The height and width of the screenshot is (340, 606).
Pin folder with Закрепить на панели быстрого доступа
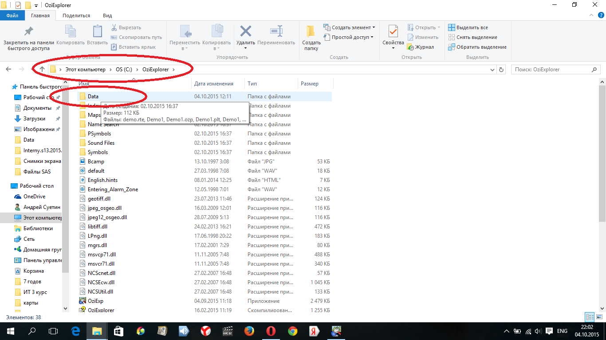coord(29,38)
